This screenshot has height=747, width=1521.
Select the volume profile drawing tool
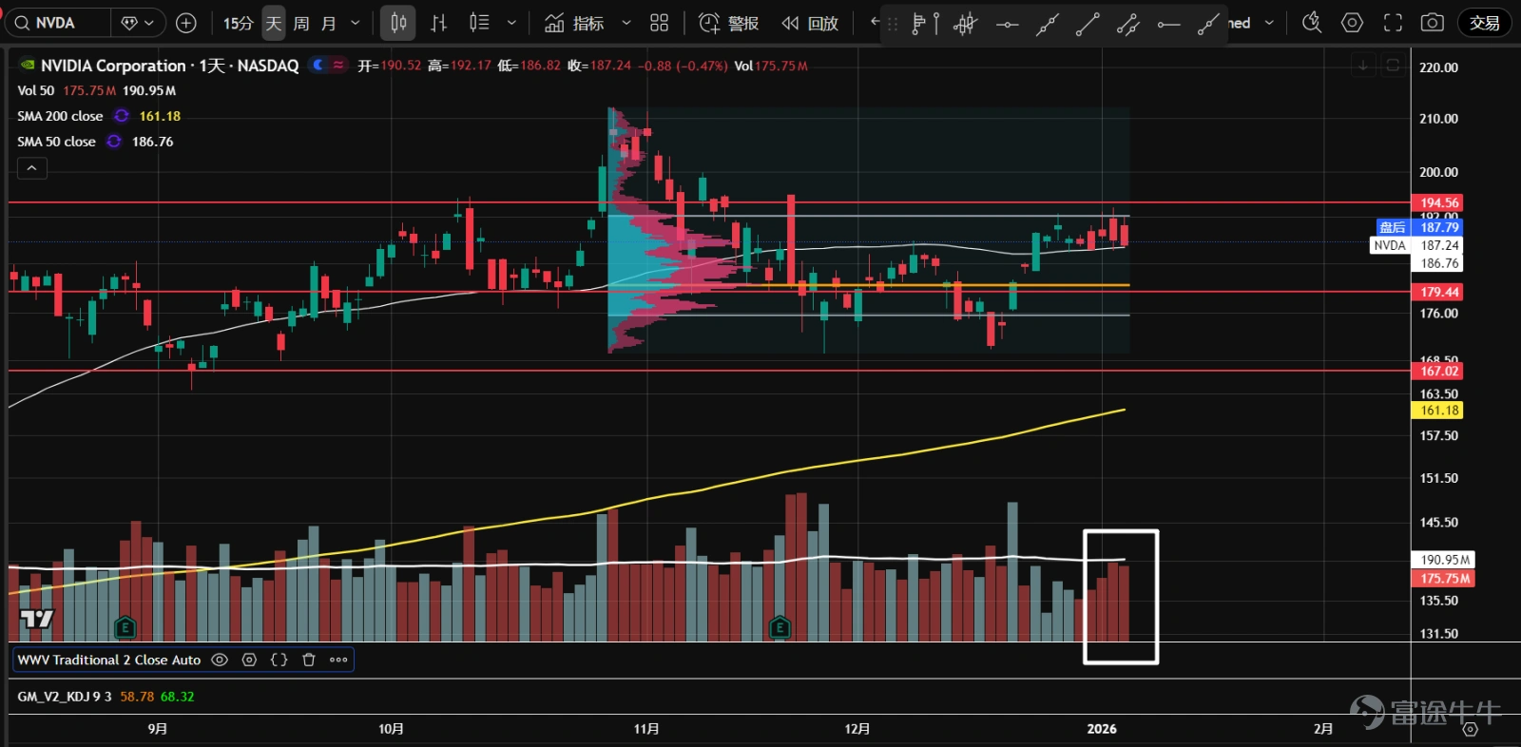tap(923, 24)
